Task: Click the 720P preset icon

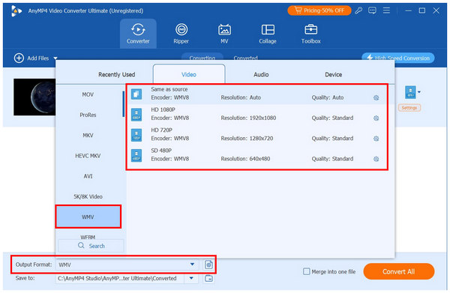Action: click(136, 135)
